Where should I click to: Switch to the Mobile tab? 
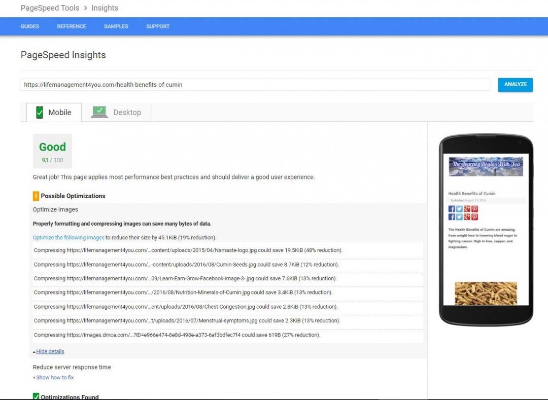coord(54,113)
